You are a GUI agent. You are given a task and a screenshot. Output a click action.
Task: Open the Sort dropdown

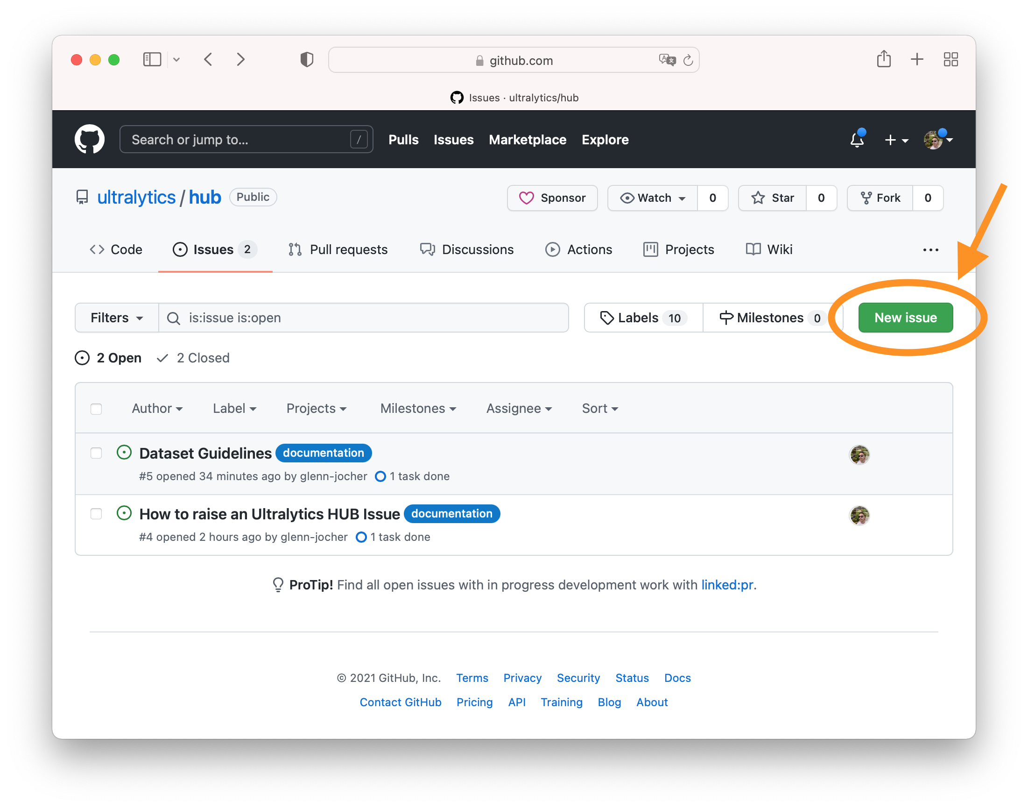tap(599, 408)
